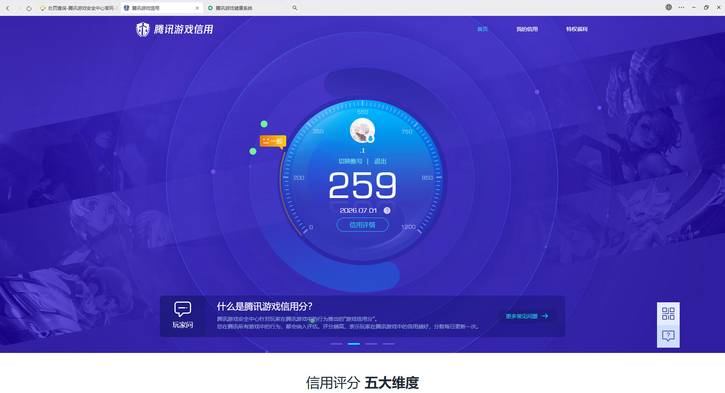Click the 259 credit score number
Screen dimensions: 725x393
point(362,185)
